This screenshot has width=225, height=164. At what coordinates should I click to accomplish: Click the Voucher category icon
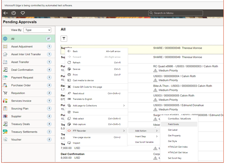tap(5, 139)
